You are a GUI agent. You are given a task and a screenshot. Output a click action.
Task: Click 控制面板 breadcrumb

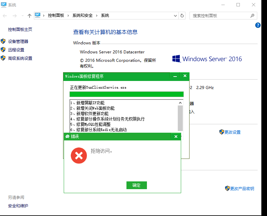[56, 15]
